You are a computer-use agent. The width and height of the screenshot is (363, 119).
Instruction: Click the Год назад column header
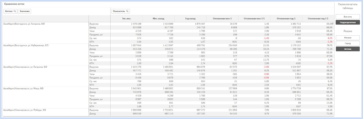pos(191,18)
